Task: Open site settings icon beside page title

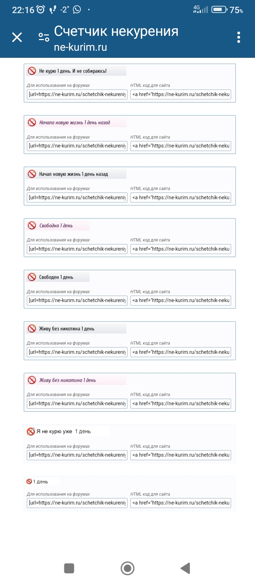Action: pos(44,37)
